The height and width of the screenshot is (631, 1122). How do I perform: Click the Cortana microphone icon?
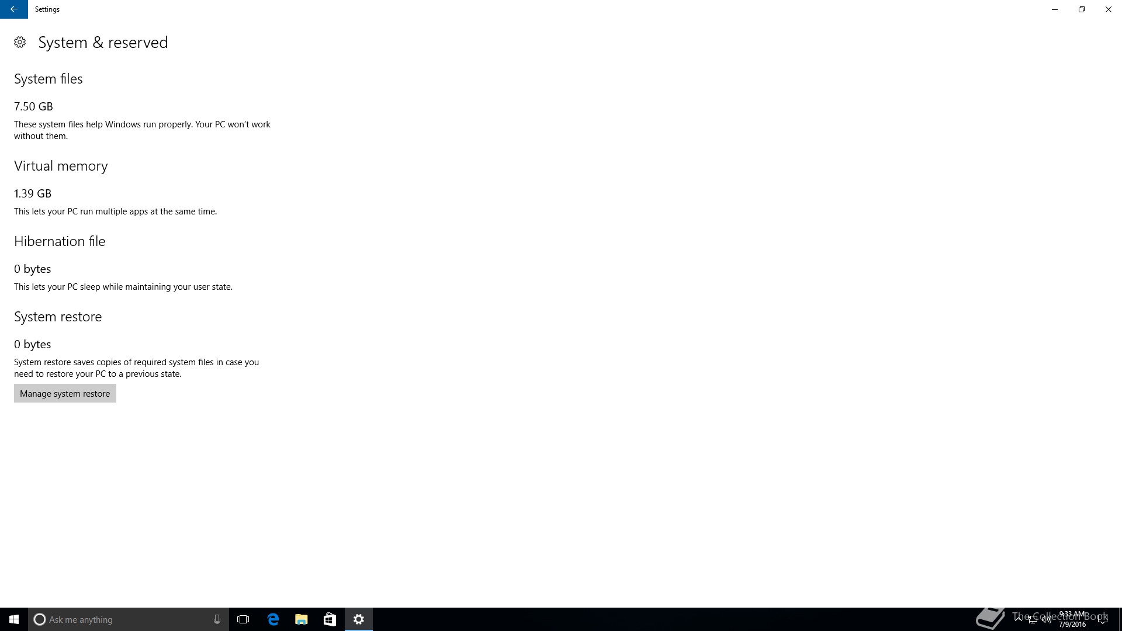coord(217,619)
